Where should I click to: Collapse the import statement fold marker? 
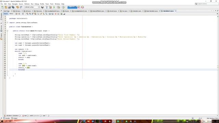(x=8, y=23)
